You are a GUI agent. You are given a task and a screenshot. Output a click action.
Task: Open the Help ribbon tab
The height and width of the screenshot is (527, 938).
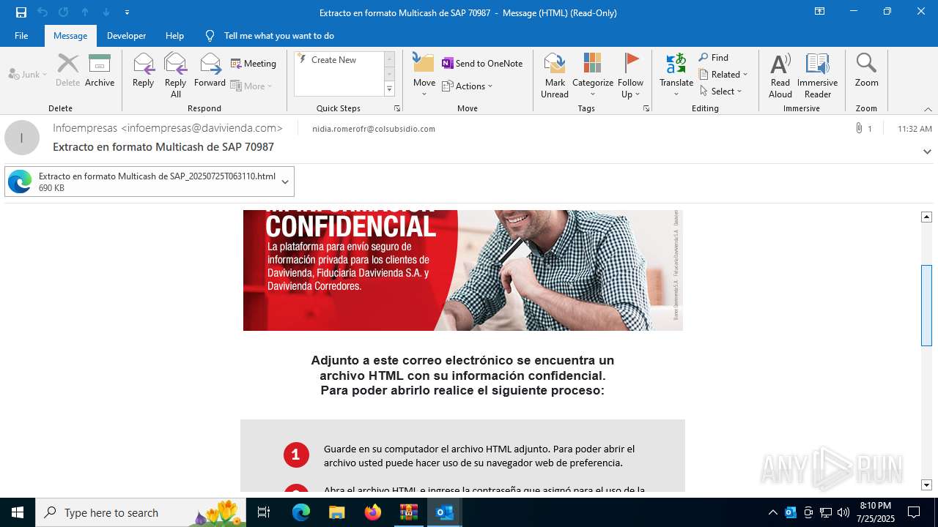click(x=174, y=36)
